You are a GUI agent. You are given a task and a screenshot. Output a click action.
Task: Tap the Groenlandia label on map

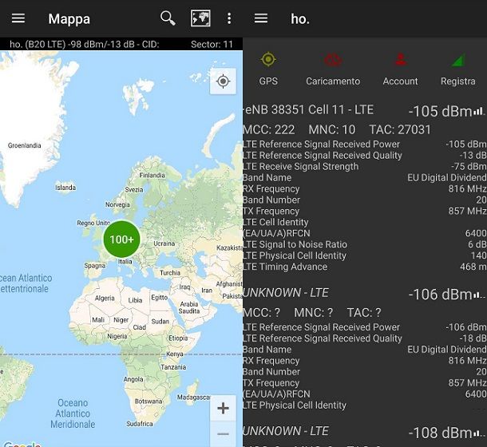pyautogui.click(x=24, y=145)
